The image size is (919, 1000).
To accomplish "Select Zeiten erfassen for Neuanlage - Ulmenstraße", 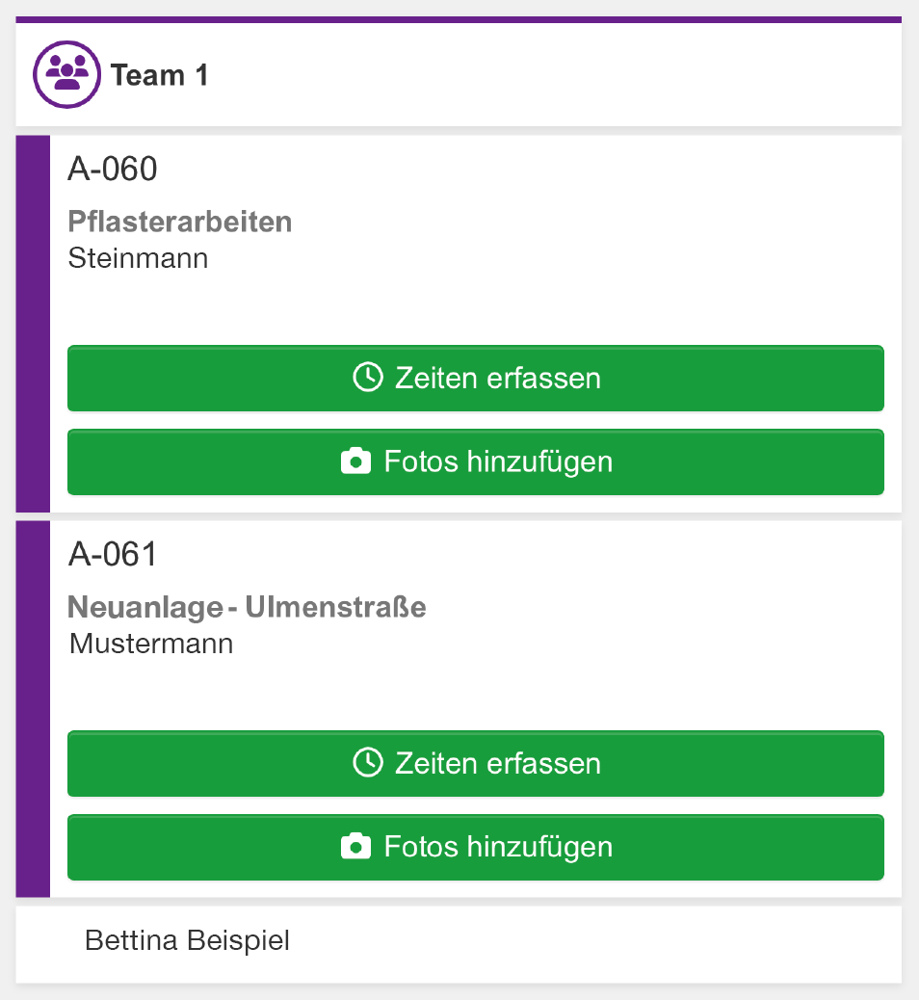I will click(x=476, y=763).
